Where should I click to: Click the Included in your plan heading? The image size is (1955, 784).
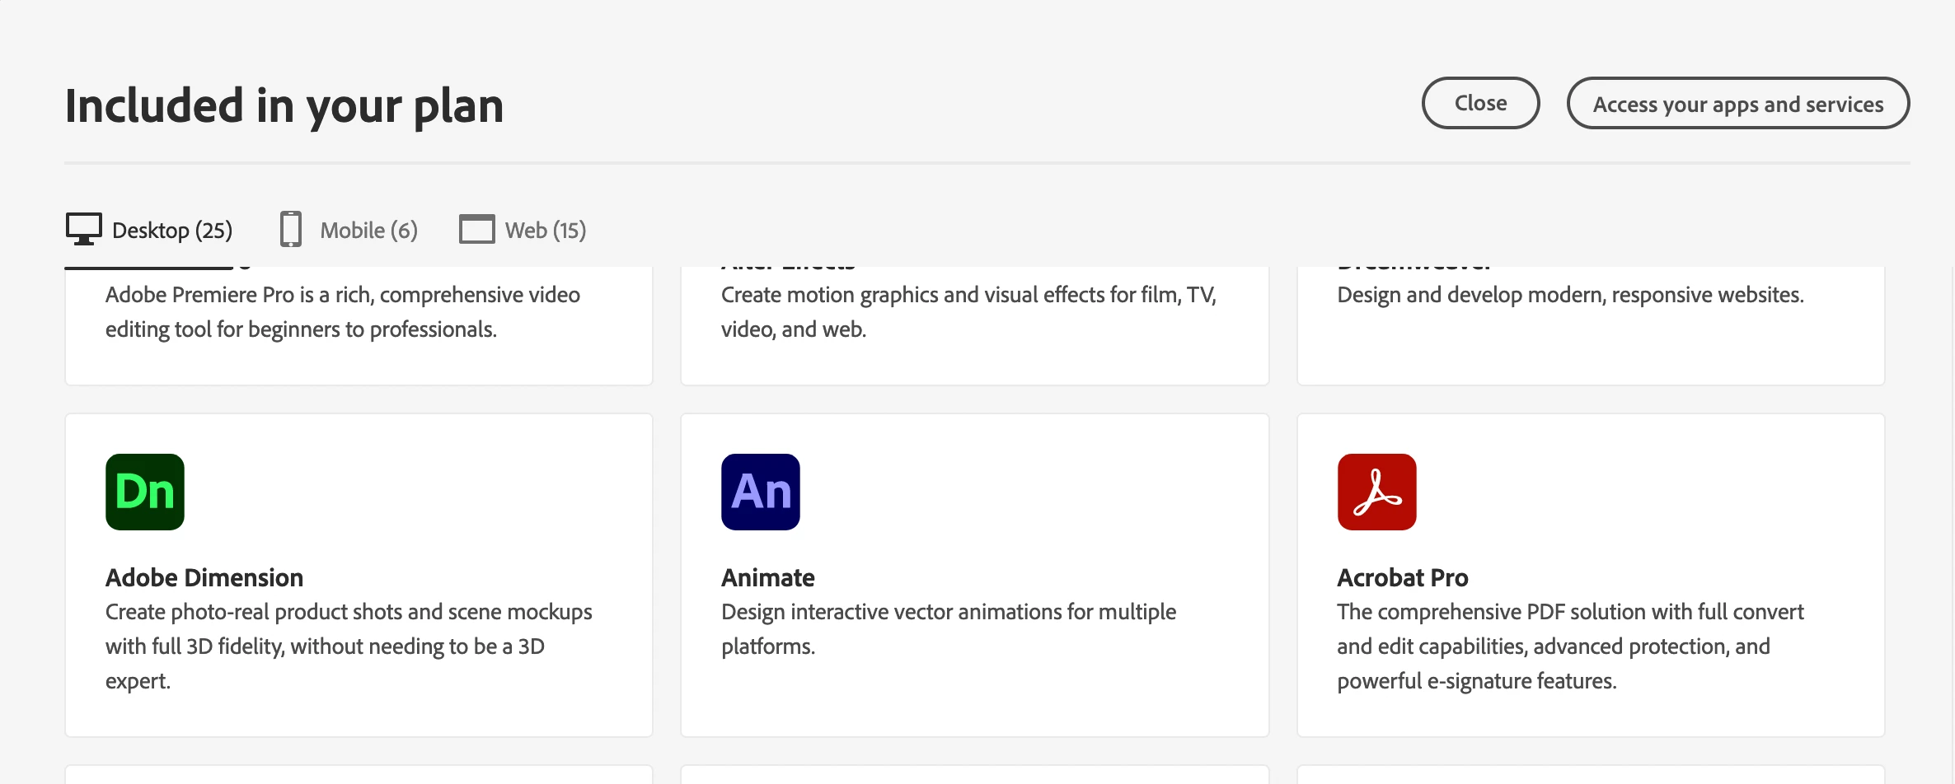point(284,106)
